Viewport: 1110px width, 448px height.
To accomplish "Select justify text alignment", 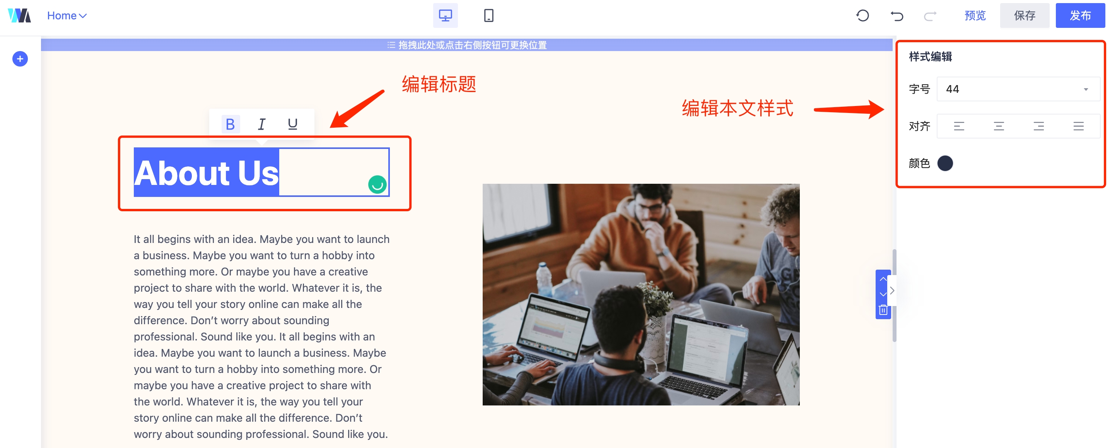I will coord(1078,126).
